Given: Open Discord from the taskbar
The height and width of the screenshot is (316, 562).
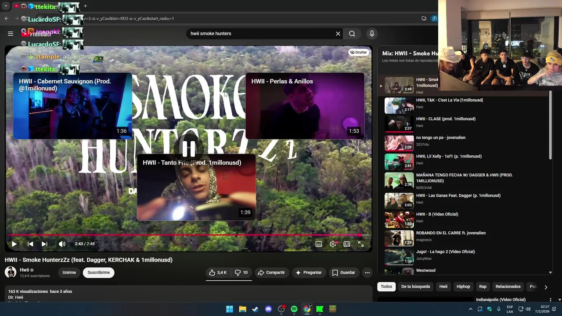Looking at the screenshot, I should pos(268,309).
